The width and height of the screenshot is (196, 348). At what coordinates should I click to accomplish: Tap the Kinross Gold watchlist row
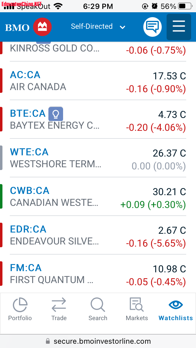pyautogui.click(x=55, y=49)
